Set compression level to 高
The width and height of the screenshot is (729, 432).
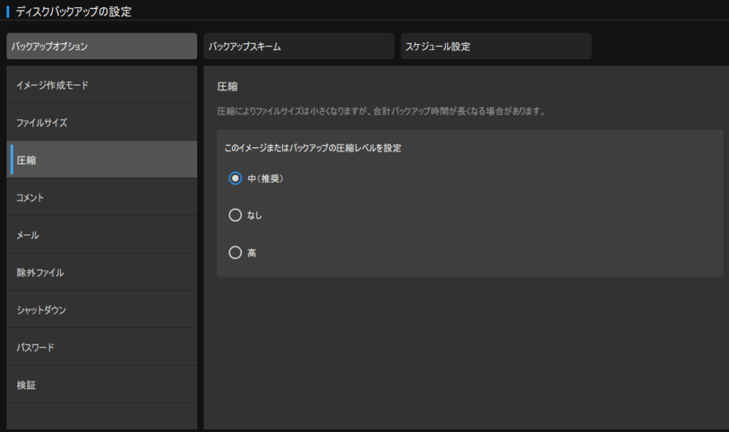point(236,253)
